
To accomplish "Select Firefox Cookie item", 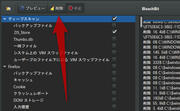I will point(19,87).
